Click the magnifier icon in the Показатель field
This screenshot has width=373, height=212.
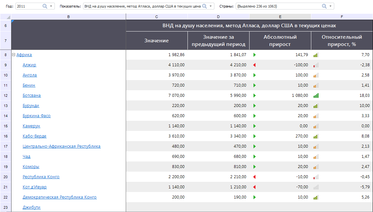click(204, 6)
